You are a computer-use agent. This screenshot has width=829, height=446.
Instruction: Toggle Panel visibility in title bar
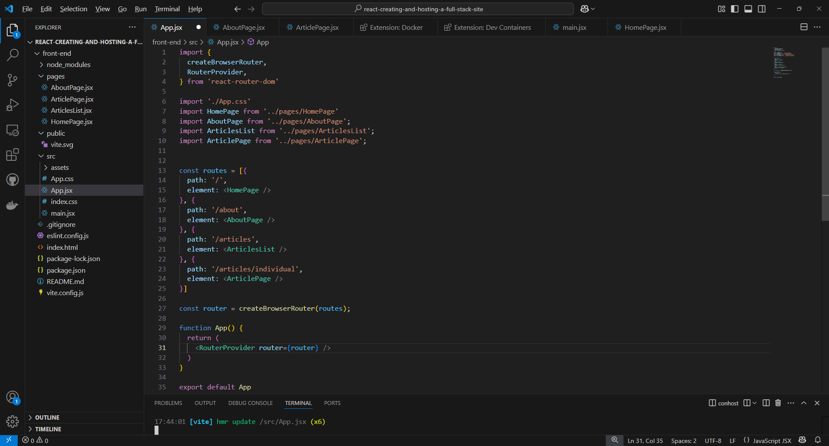748,9
